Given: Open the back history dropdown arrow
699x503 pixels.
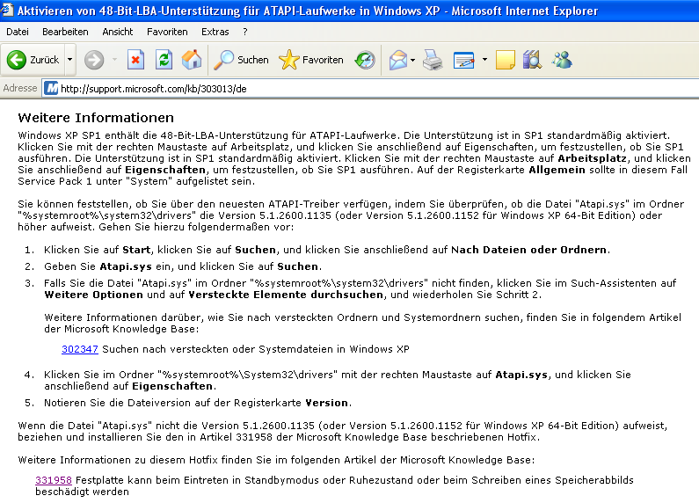Looking at the screenshot, I should coord(70,60).
